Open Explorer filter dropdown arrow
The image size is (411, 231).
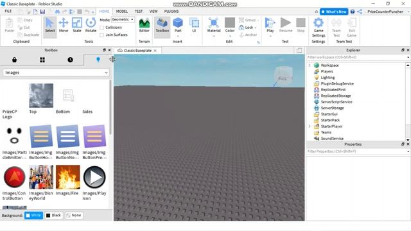tap(408, 57)
